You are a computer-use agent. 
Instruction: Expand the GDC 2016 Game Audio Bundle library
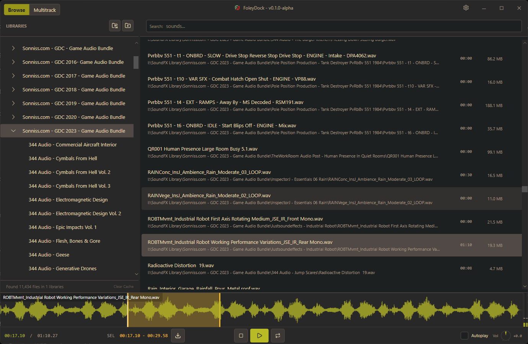(13, 62)
